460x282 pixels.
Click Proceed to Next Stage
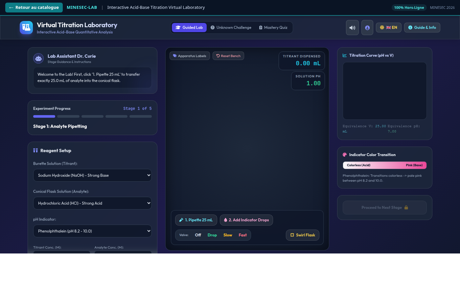(x=384, y=208)
